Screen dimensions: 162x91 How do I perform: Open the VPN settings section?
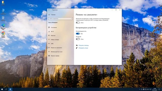(51, 44)
